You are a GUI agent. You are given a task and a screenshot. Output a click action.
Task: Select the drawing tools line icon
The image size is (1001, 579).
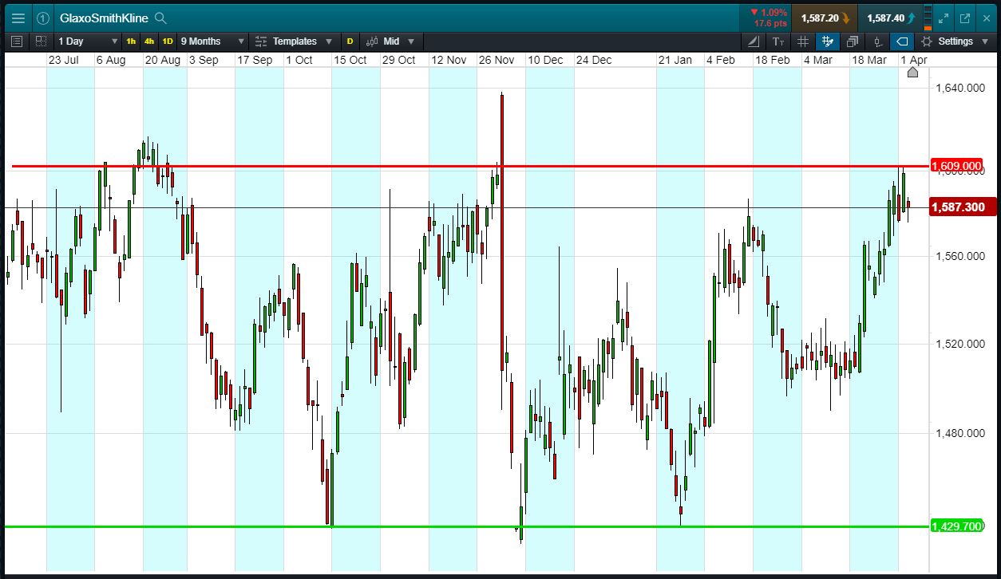tap(754, 41)
